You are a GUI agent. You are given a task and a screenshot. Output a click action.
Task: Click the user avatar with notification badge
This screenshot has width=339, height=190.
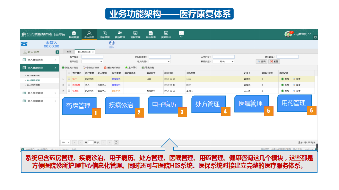coord(288,34)
